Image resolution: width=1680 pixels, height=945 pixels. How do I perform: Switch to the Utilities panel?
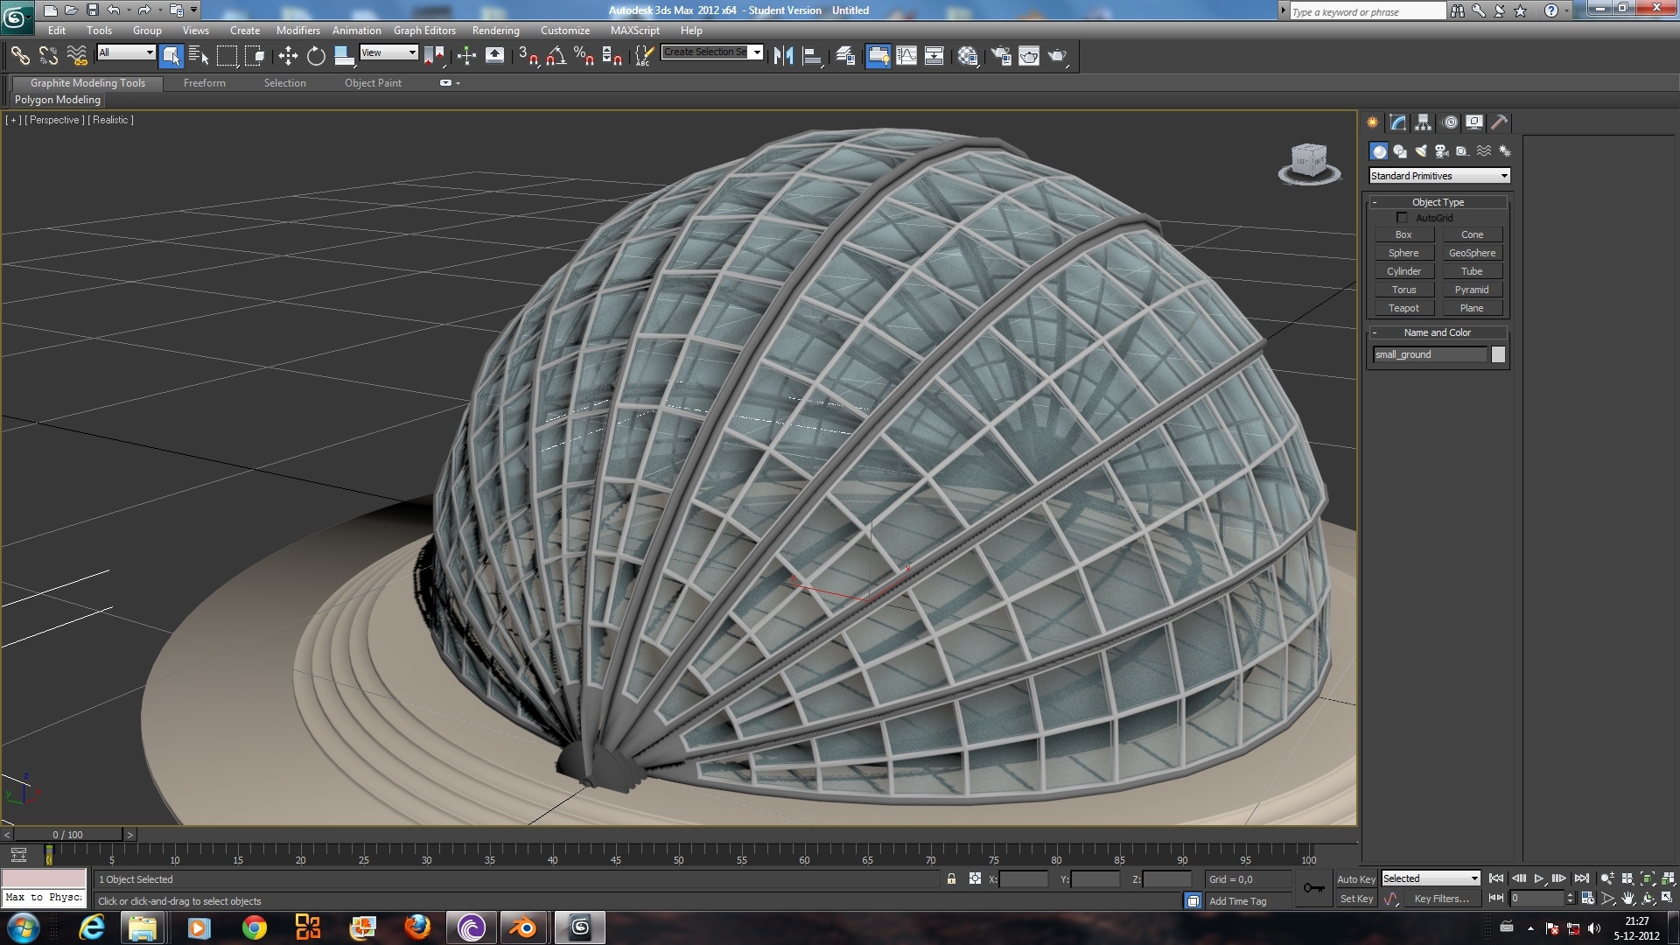click(1500, 122)
